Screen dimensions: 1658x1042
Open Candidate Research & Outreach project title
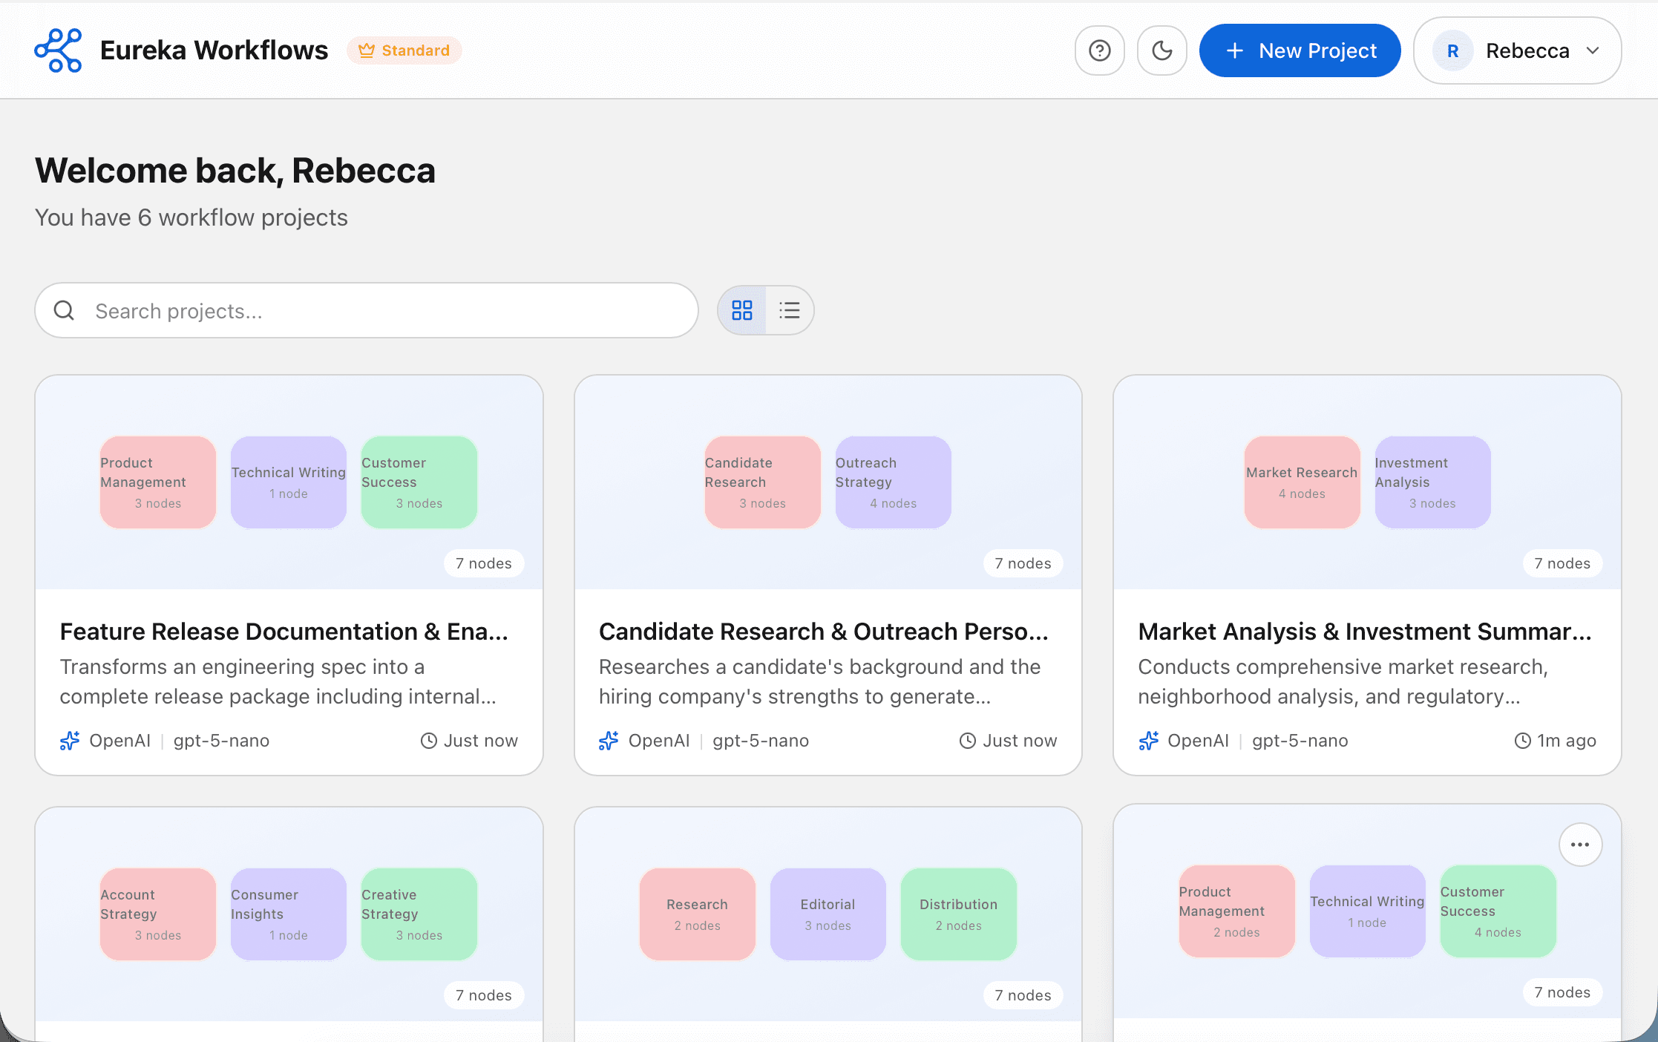tap(823, 632)
